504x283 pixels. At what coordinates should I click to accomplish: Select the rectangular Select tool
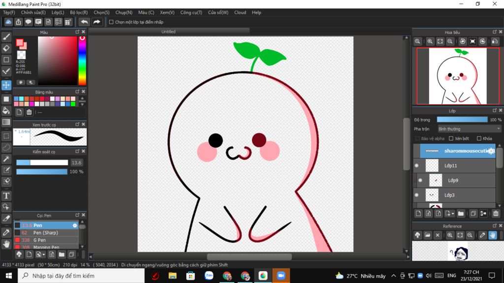(6, 136)
